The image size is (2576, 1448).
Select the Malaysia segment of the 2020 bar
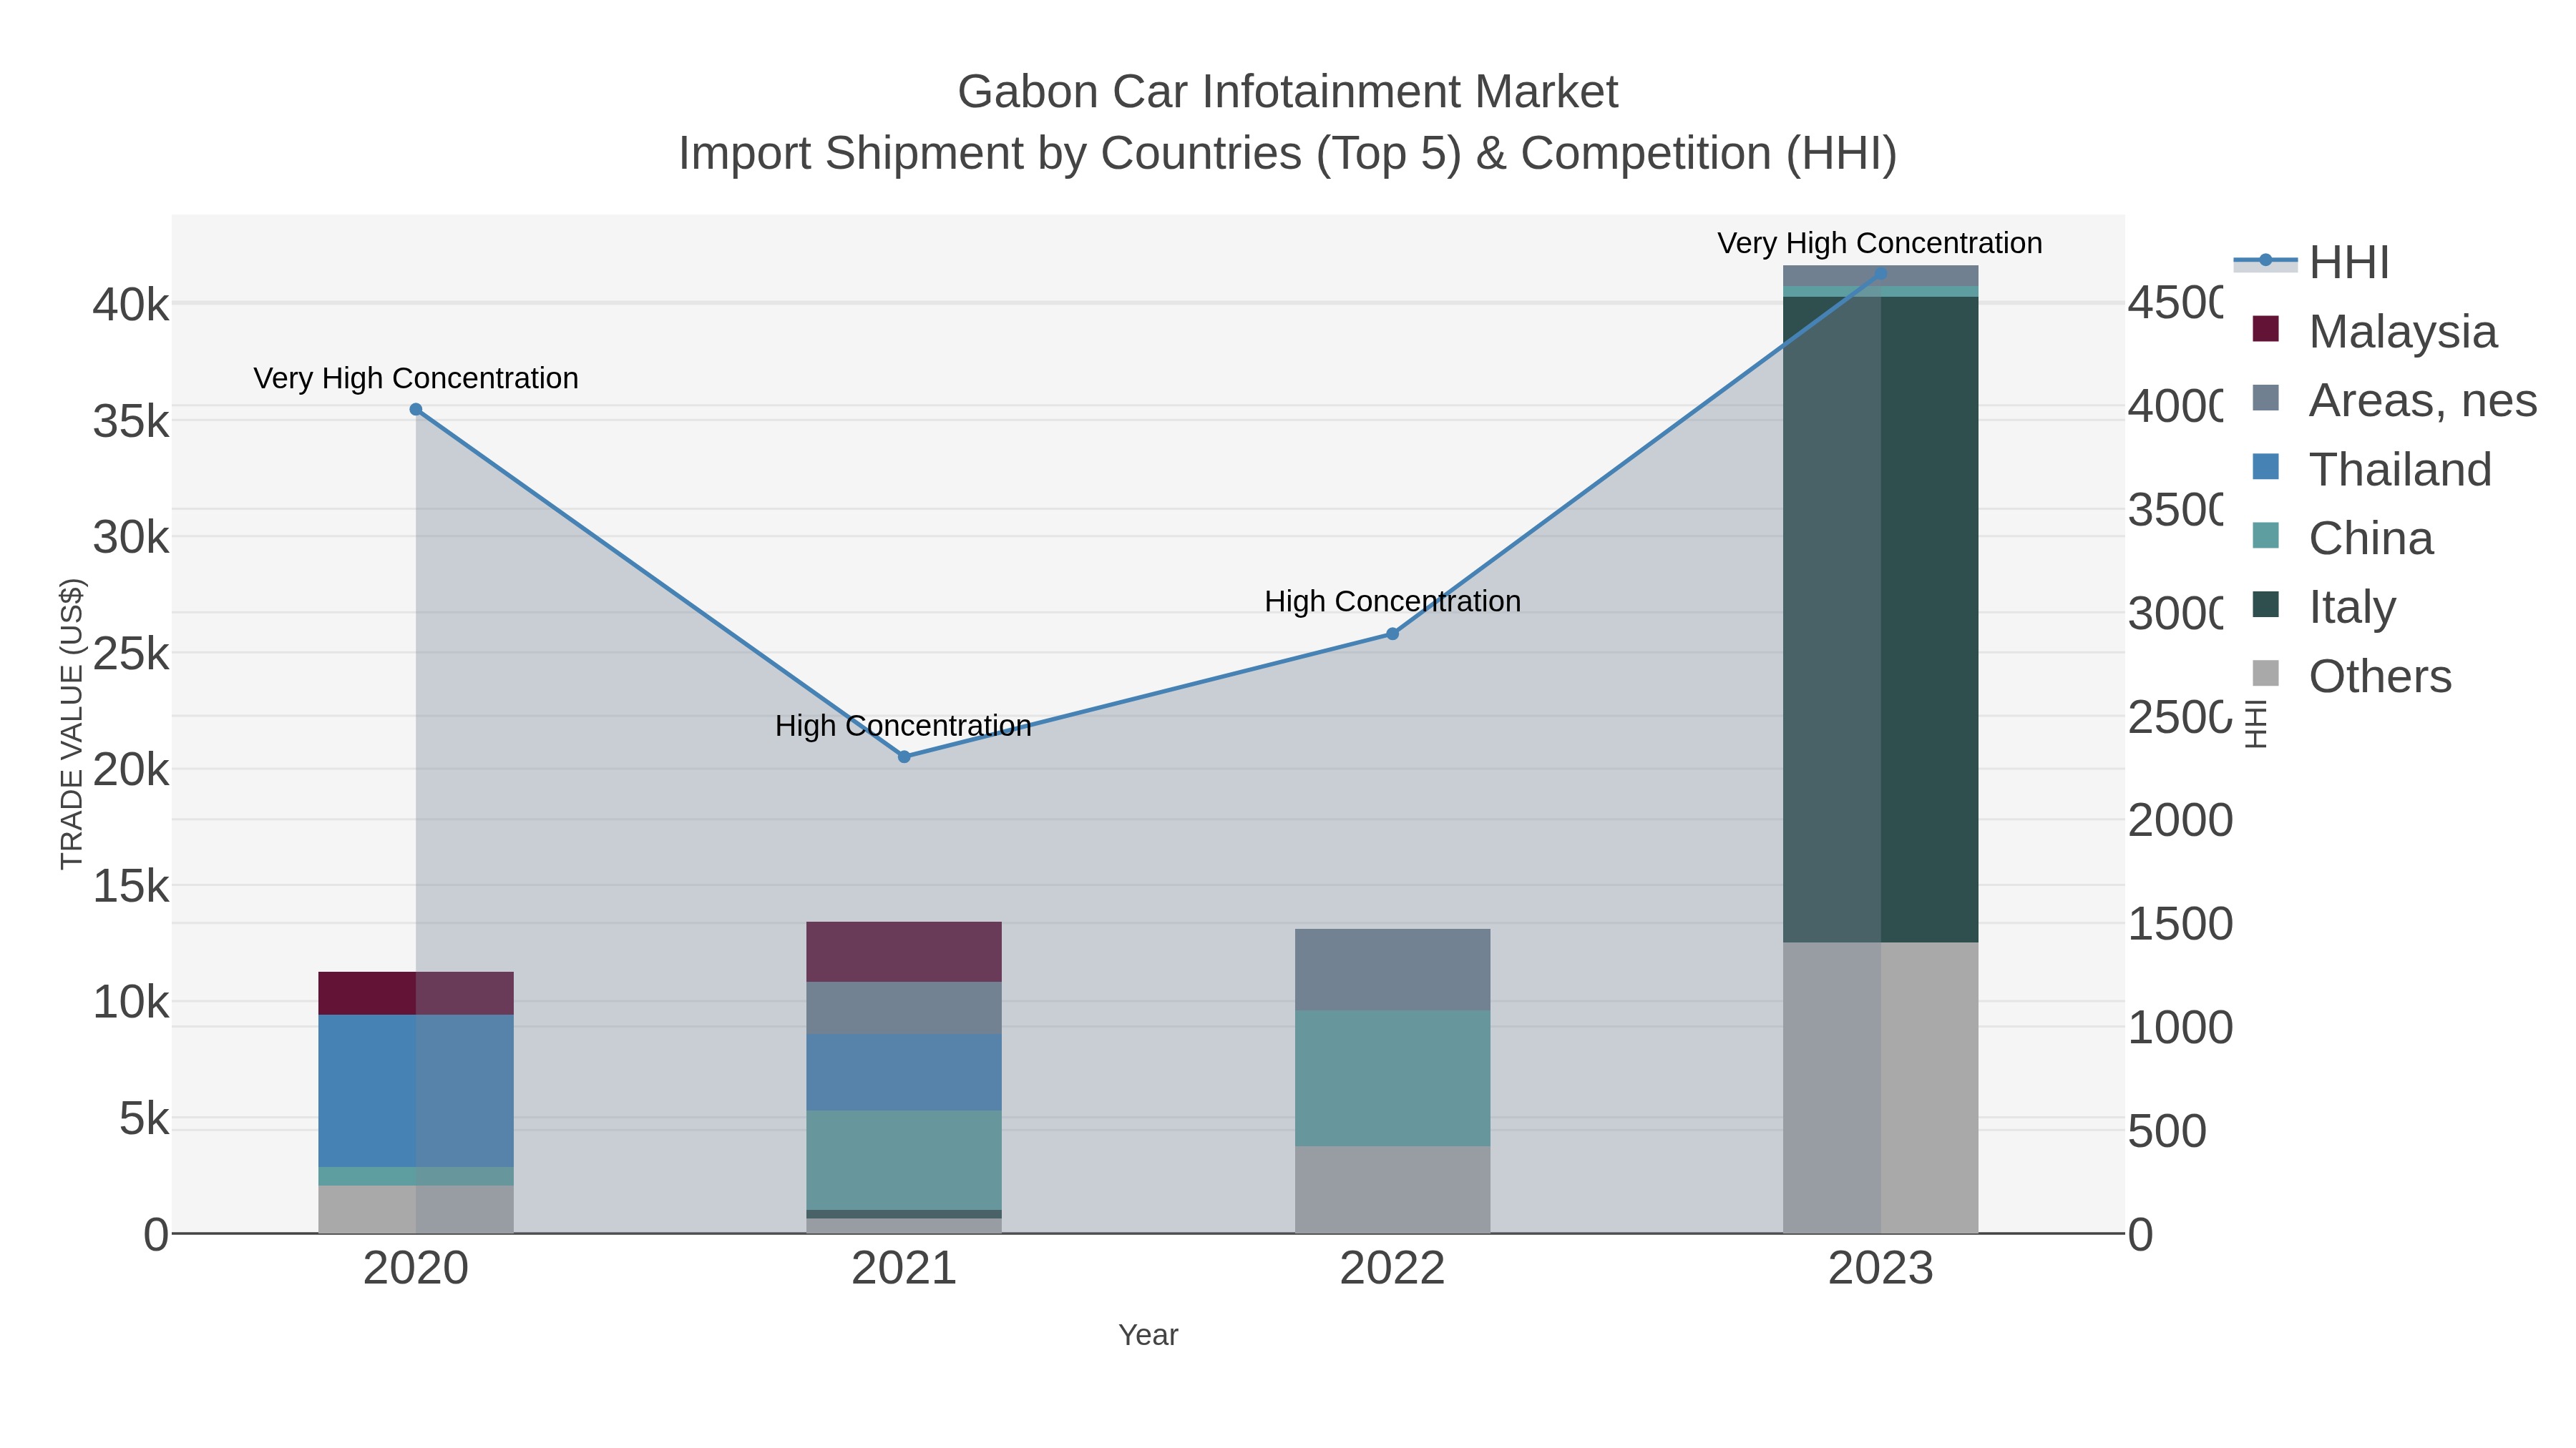[x=416, y=993]
